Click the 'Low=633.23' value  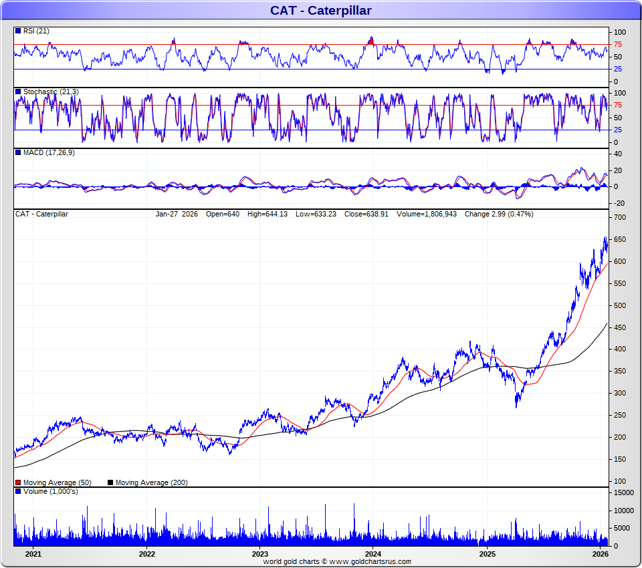click(x=316, y=214)
